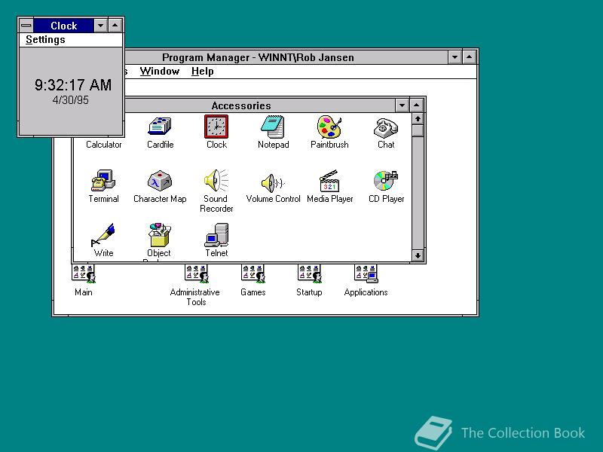This screenshot has width=603, height=452.
Task: Open Character Map
Action: (160, 181)
